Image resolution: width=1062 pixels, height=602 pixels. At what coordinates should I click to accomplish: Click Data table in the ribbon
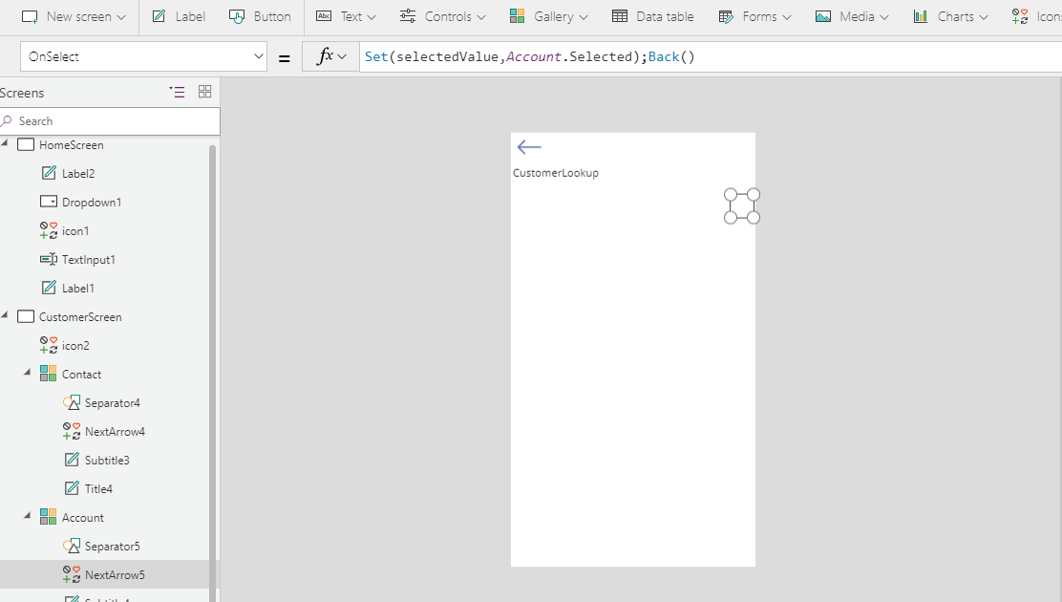(653, 16)
